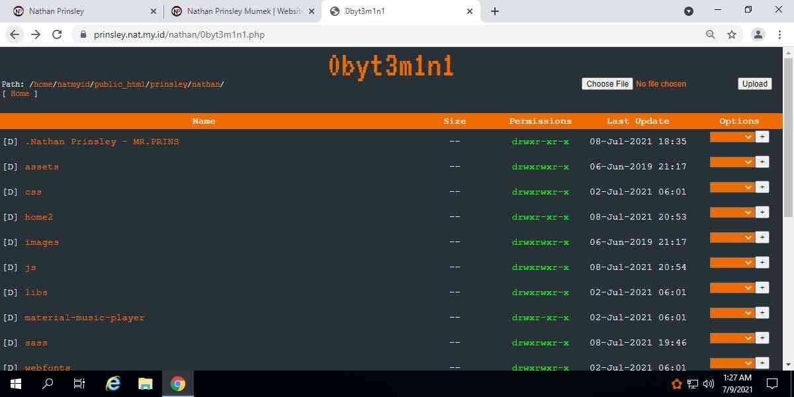Viewport: 794px width, 397px height.
Task: Open the sass directory
Action: coord(36,343)
